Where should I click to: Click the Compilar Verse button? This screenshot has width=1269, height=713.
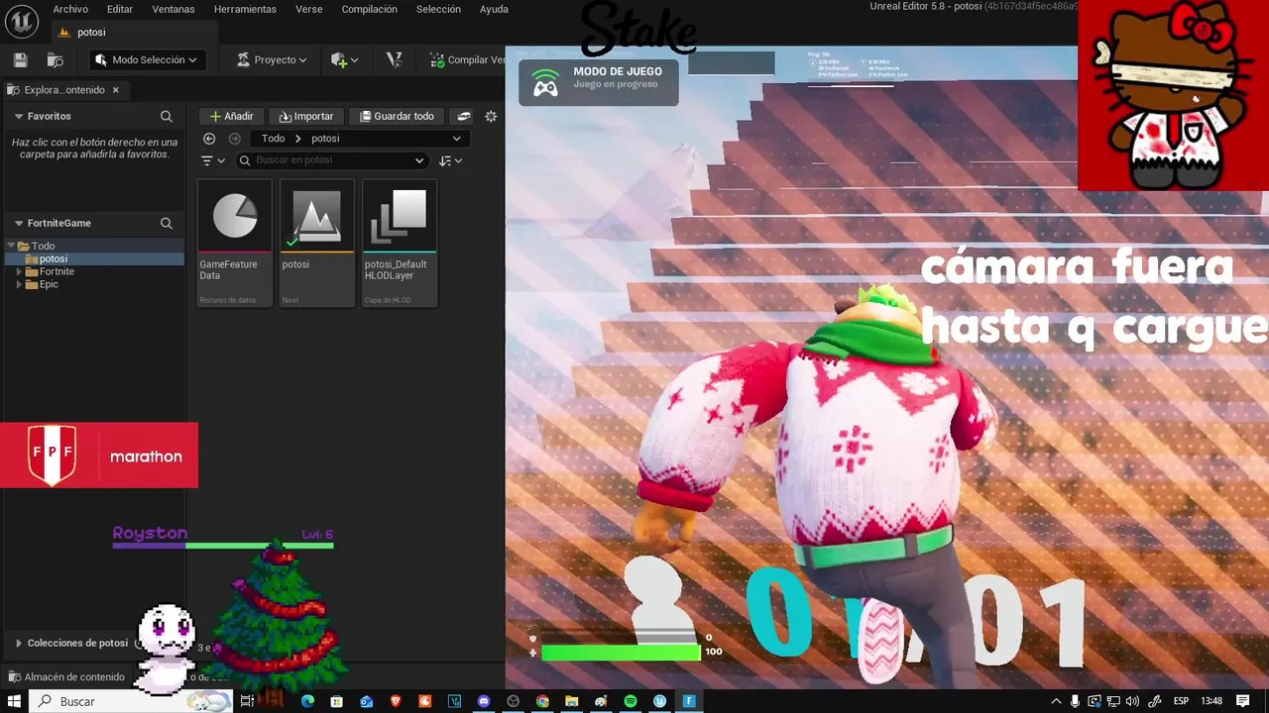pos(466,60)
